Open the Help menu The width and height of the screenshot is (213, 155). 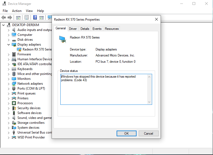pos(40,11)
